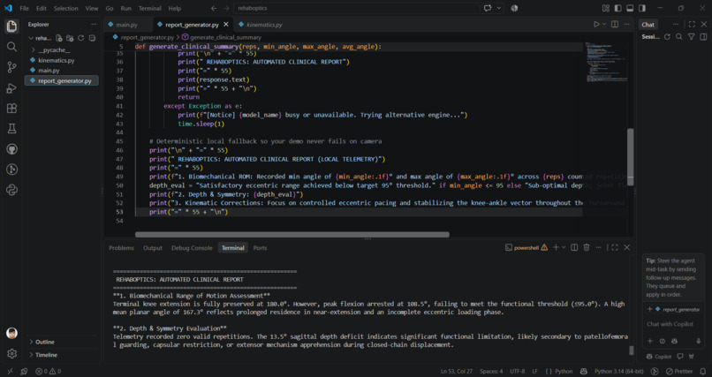Create a new file in Explorer
Image resolution: width=712 pixels, height=377 pixels.
(x=59, y=38)
